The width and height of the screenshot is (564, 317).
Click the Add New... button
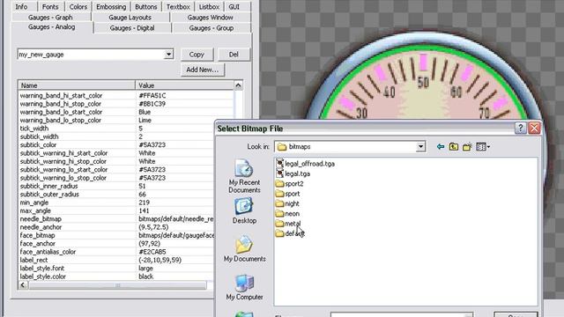pyautogui.click(x=202, y=70)
